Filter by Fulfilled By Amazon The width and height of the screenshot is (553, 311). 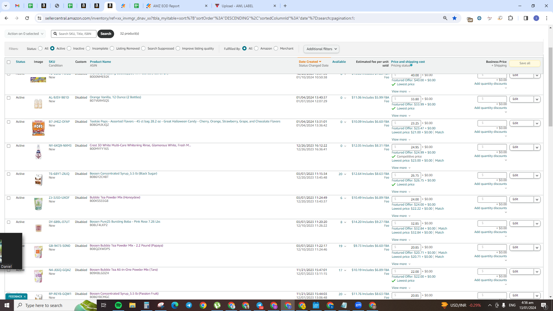(x=256, y=48)
